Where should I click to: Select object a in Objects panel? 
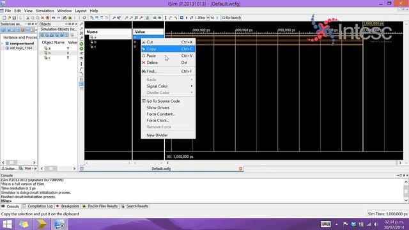point(49,49)
